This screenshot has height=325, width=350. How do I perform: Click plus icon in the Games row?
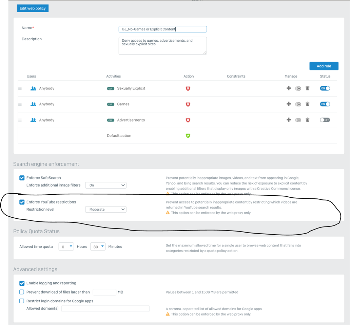(x=289, y=104)
